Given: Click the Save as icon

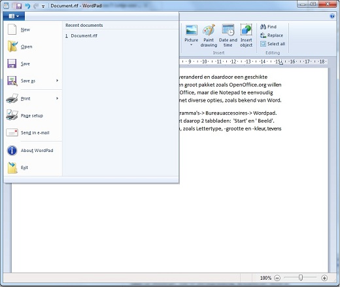Looking at the screenshot, I should (12, 81).
